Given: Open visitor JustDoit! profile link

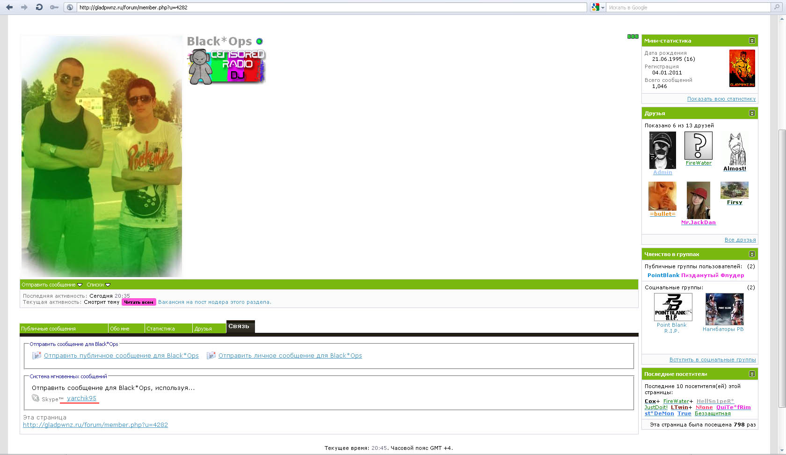Looking at the screenshot, I should (x=656, y=407).
